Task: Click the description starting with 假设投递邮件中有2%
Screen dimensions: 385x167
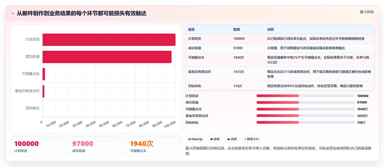Action: [x=319, y=60]
